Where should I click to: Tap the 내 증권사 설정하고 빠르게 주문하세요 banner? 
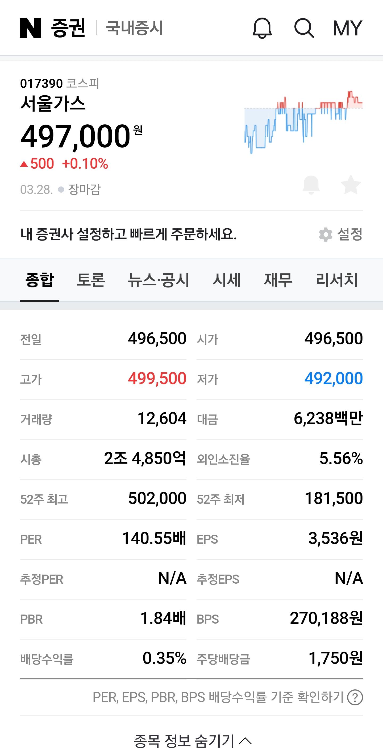[x=128, y=234]
